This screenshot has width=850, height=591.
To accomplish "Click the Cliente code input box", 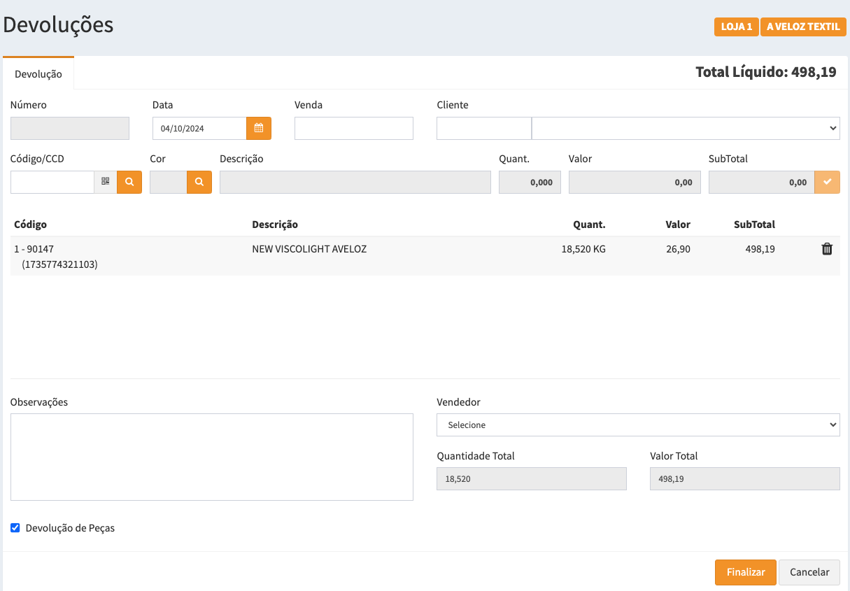I will click(483, 129).
